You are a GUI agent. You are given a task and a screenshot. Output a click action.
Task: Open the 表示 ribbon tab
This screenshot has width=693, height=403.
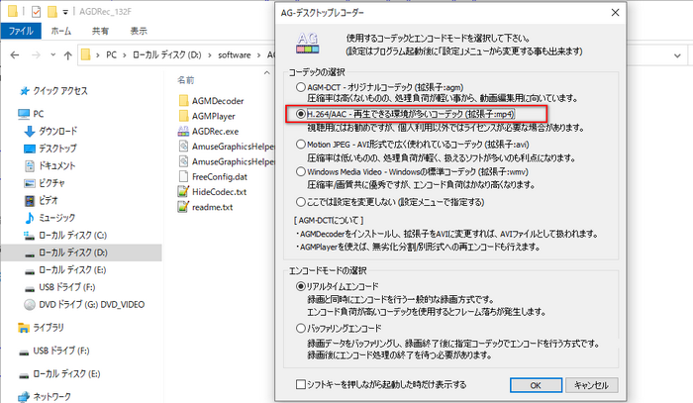pos(139,31)
